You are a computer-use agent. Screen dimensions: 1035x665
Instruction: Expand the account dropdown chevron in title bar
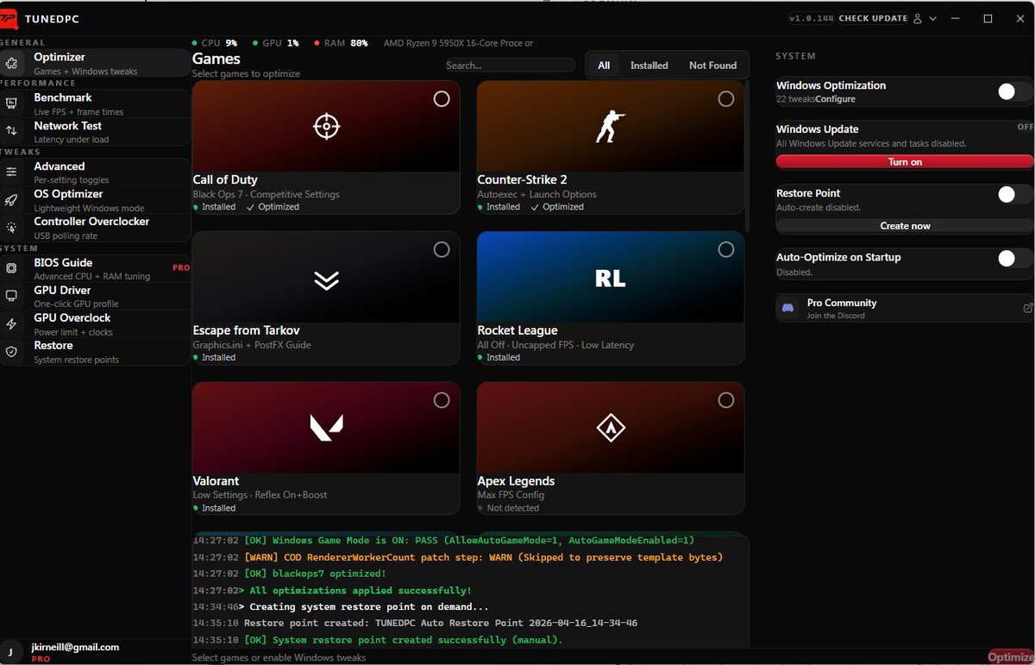[x=932, y=18]
